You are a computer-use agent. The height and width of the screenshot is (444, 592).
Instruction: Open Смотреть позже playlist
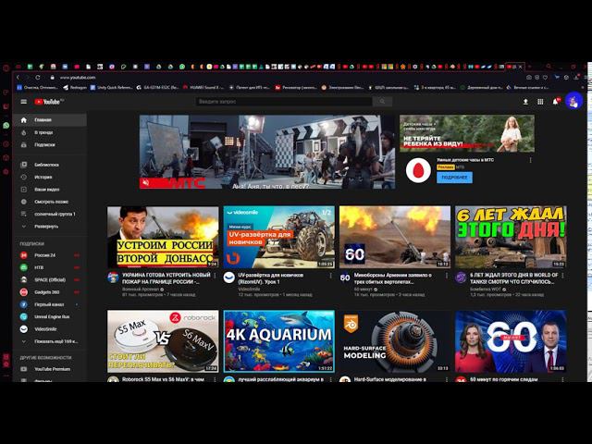click(50, 202)
